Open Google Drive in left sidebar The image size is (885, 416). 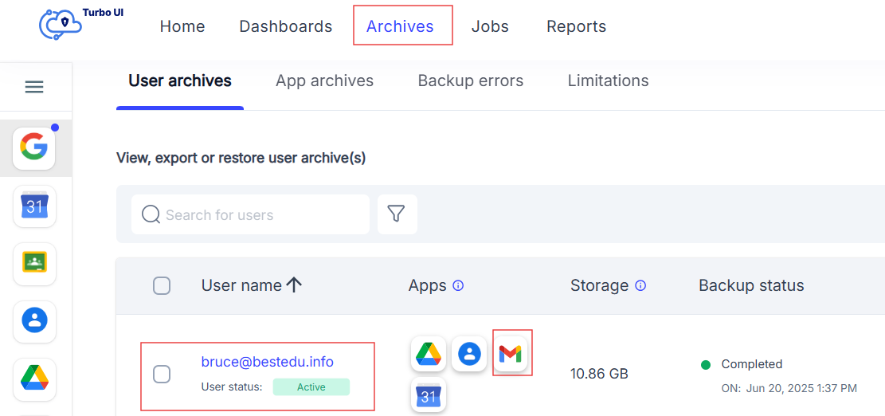pos(34,379)
